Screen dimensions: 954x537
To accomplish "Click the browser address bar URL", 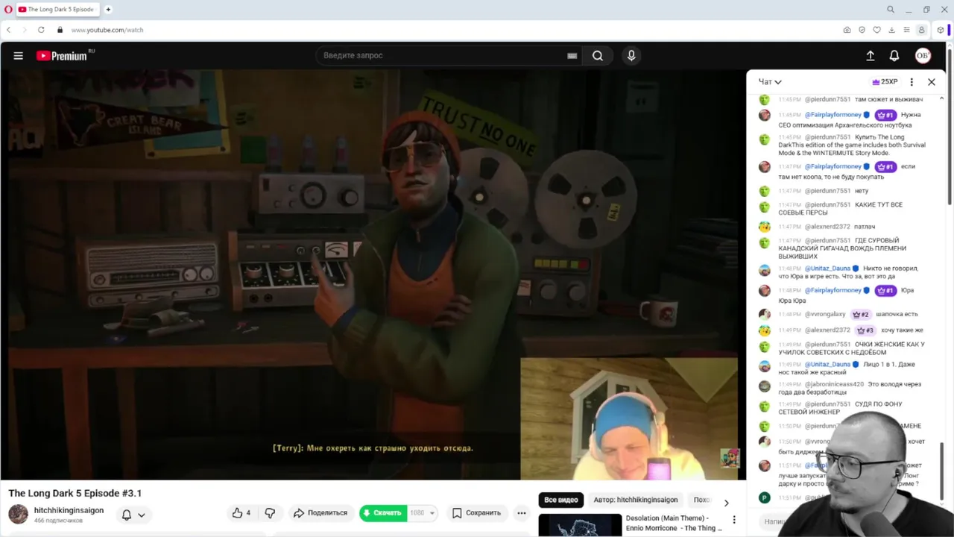I will tap(107, 30).
